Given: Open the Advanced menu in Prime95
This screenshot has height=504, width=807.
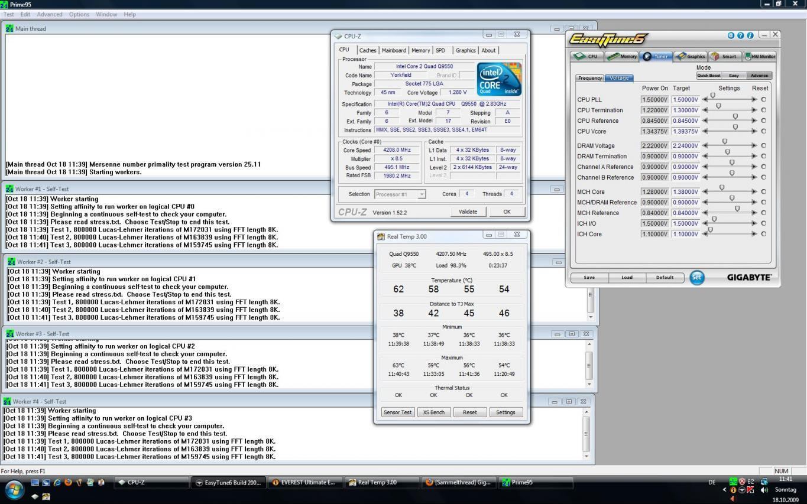Looking at the screenshot, I should 50,14.
